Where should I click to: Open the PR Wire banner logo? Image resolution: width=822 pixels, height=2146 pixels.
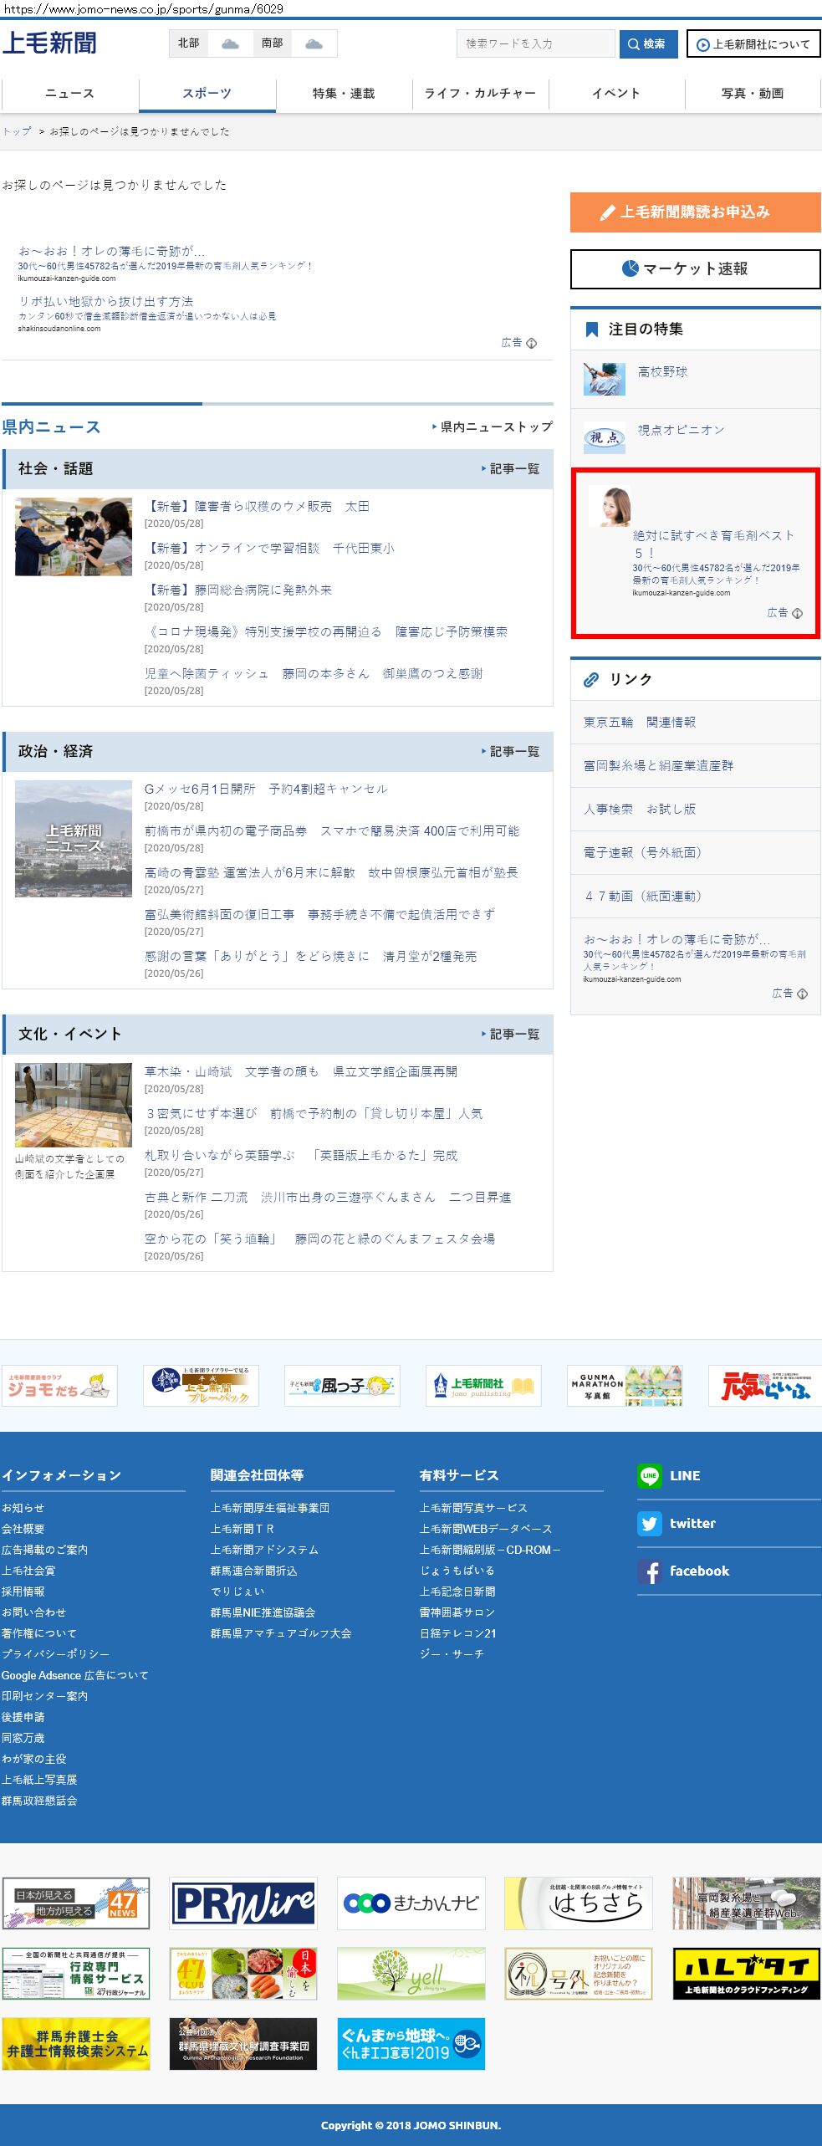click(x=243, y=1903)
